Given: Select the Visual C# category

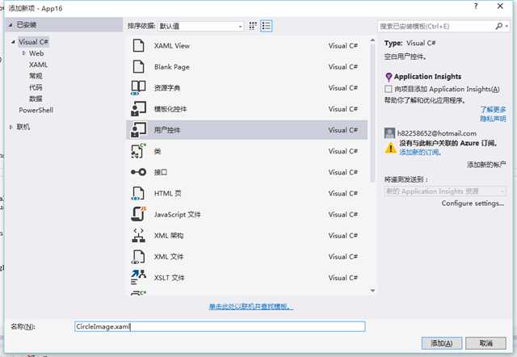Looking at the screenshot, I should click(33, 42).
